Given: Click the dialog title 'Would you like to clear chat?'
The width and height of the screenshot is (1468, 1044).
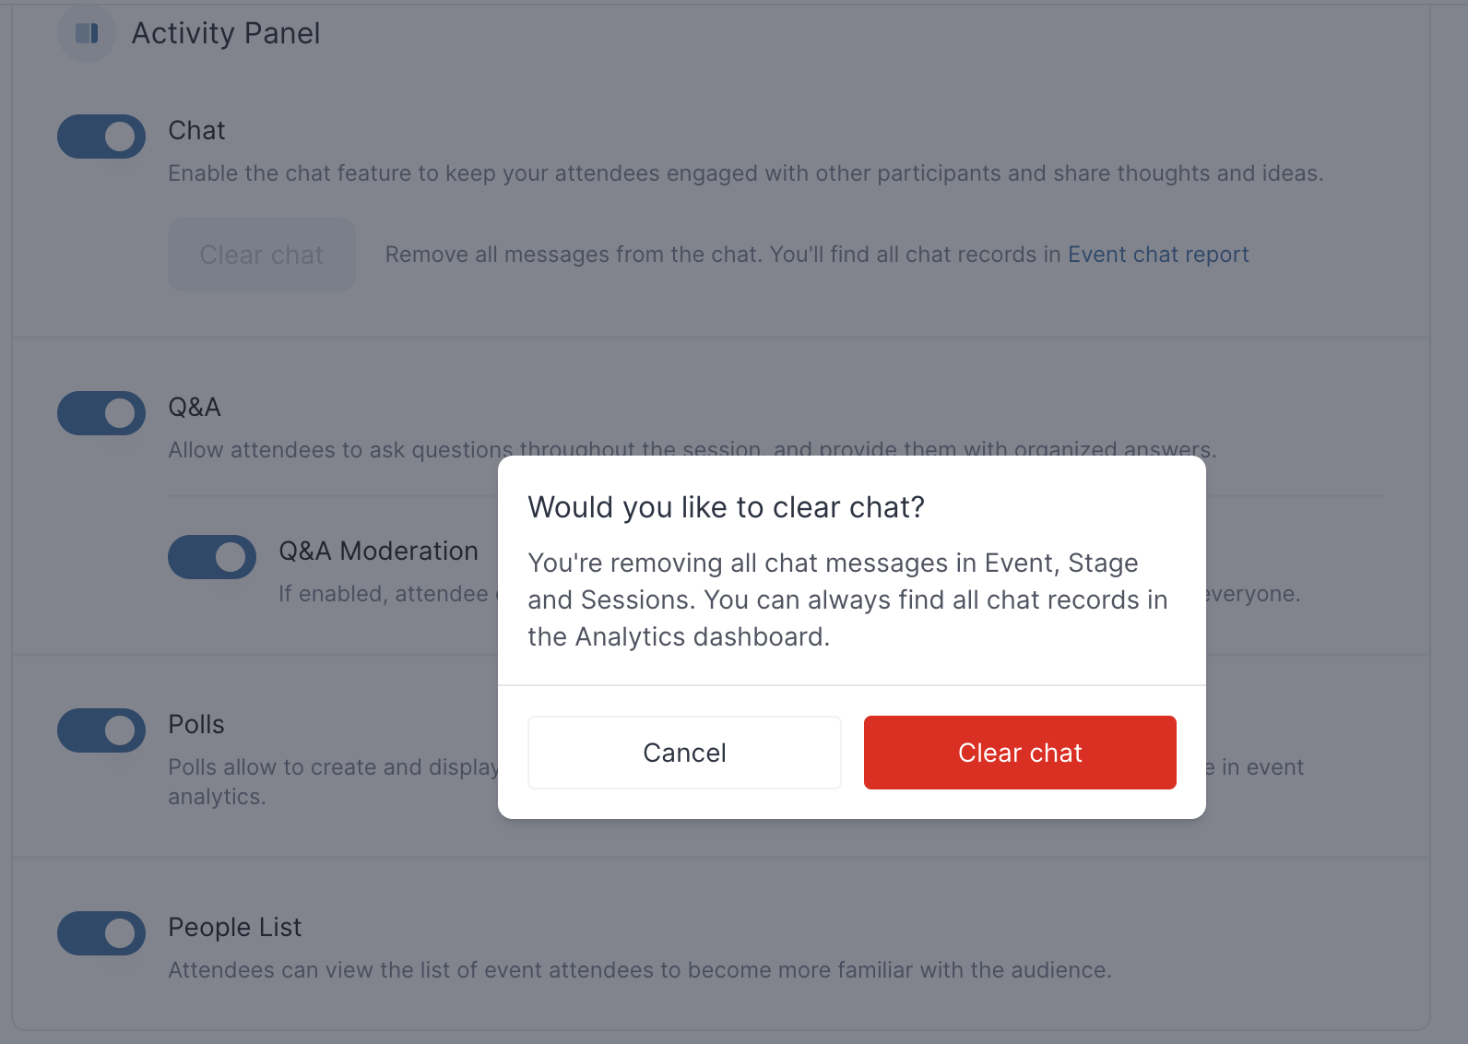Looking at the screenshot, I should click(726, 507).
